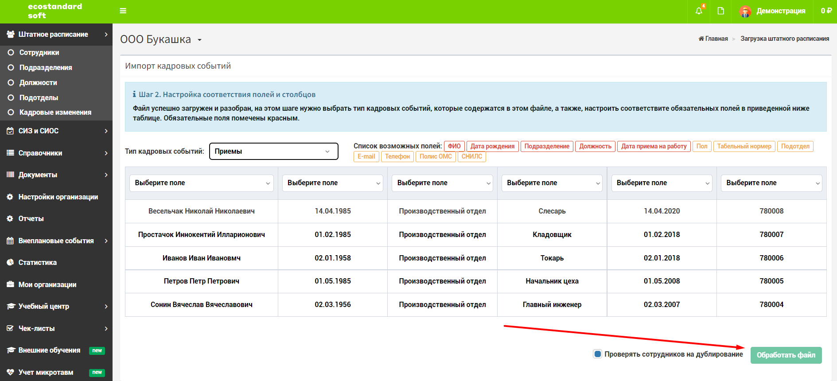This screenshot has height=381, width=837.
Task: Click the Документы barcode icon
Action: pyautogui.click(x=10, y=175)
